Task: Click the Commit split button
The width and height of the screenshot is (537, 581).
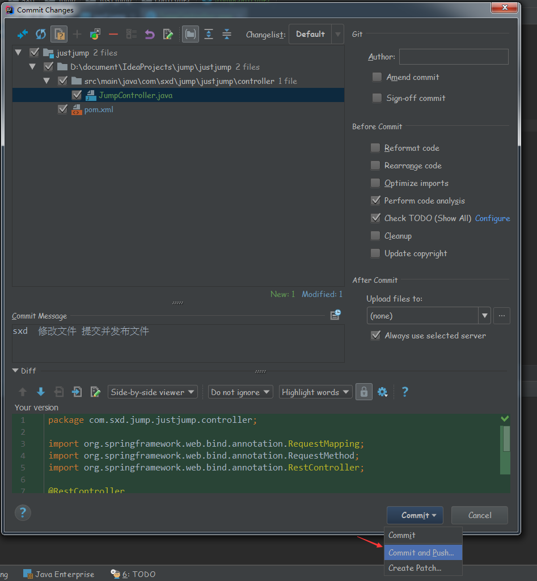Action: [x=415, y=515]
